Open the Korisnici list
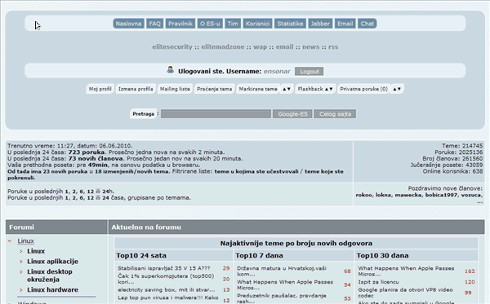The width and height of the screenshot is (490, 304). [x=257, y=24]
